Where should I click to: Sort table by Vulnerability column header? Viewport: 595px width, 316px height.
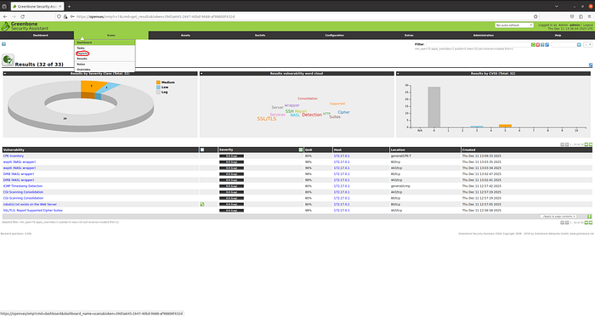click(x=14, y=150)
